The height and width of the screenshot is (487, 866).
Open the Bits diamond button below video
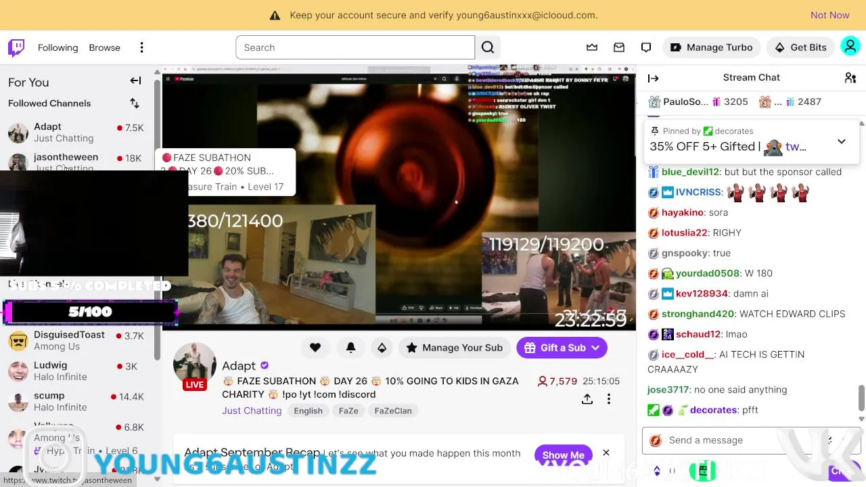[382, 348]
